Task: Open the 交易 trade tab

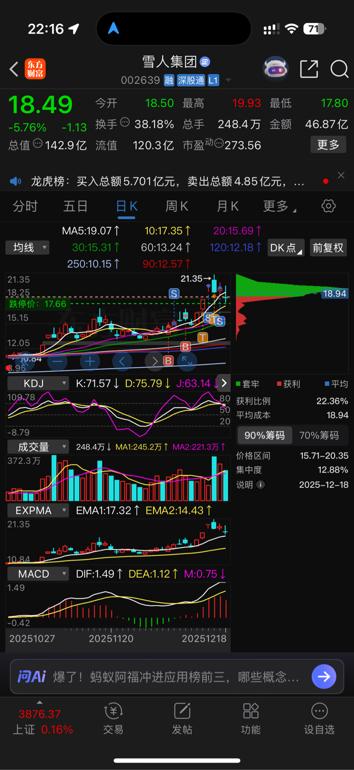Action: tap(113, 719)
